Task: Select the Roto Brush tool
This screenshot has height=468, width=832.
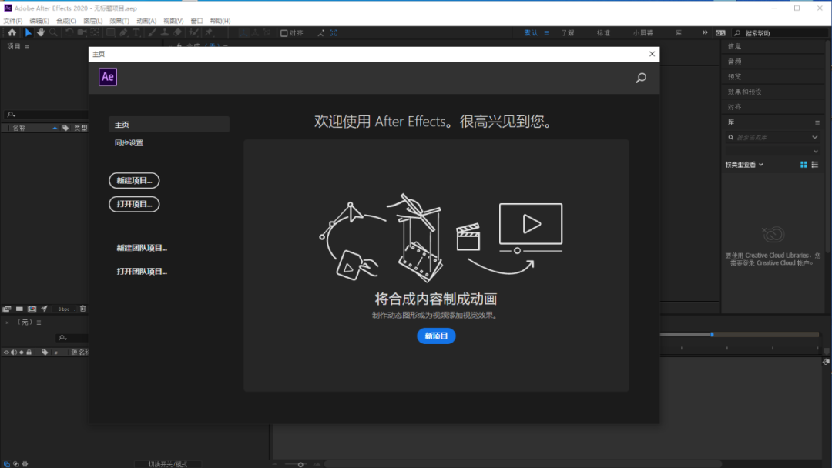Action: pos(194,33)
